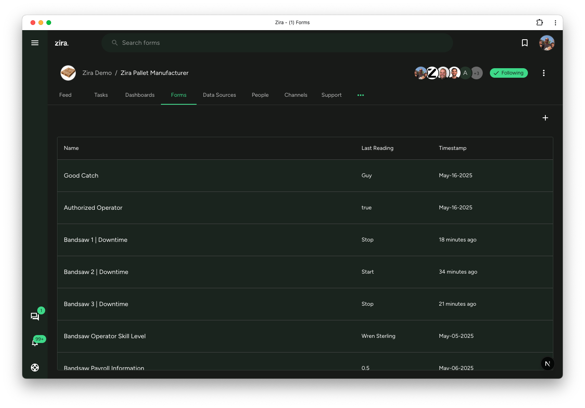The height and width of the screenshot is (408, 585).
Task: Open the Support tab
Action: click(331, 95)
